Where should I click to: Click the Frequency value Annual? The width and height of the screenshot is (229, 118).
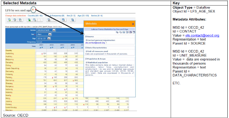pyautogui.click(x=39, y=42)
